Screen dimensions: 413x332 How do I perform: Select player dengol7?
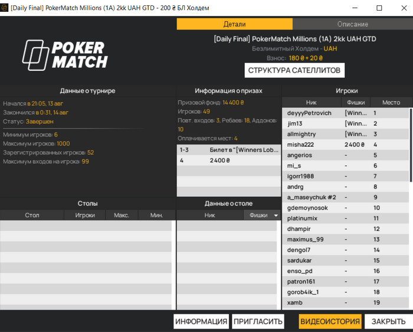pos(345,250)
